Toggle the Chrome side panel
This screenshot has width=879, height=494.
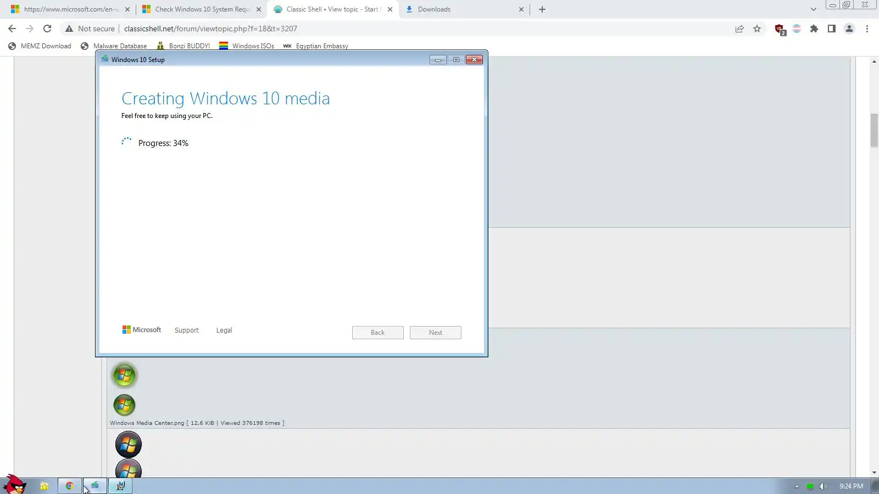coord(832,29)
